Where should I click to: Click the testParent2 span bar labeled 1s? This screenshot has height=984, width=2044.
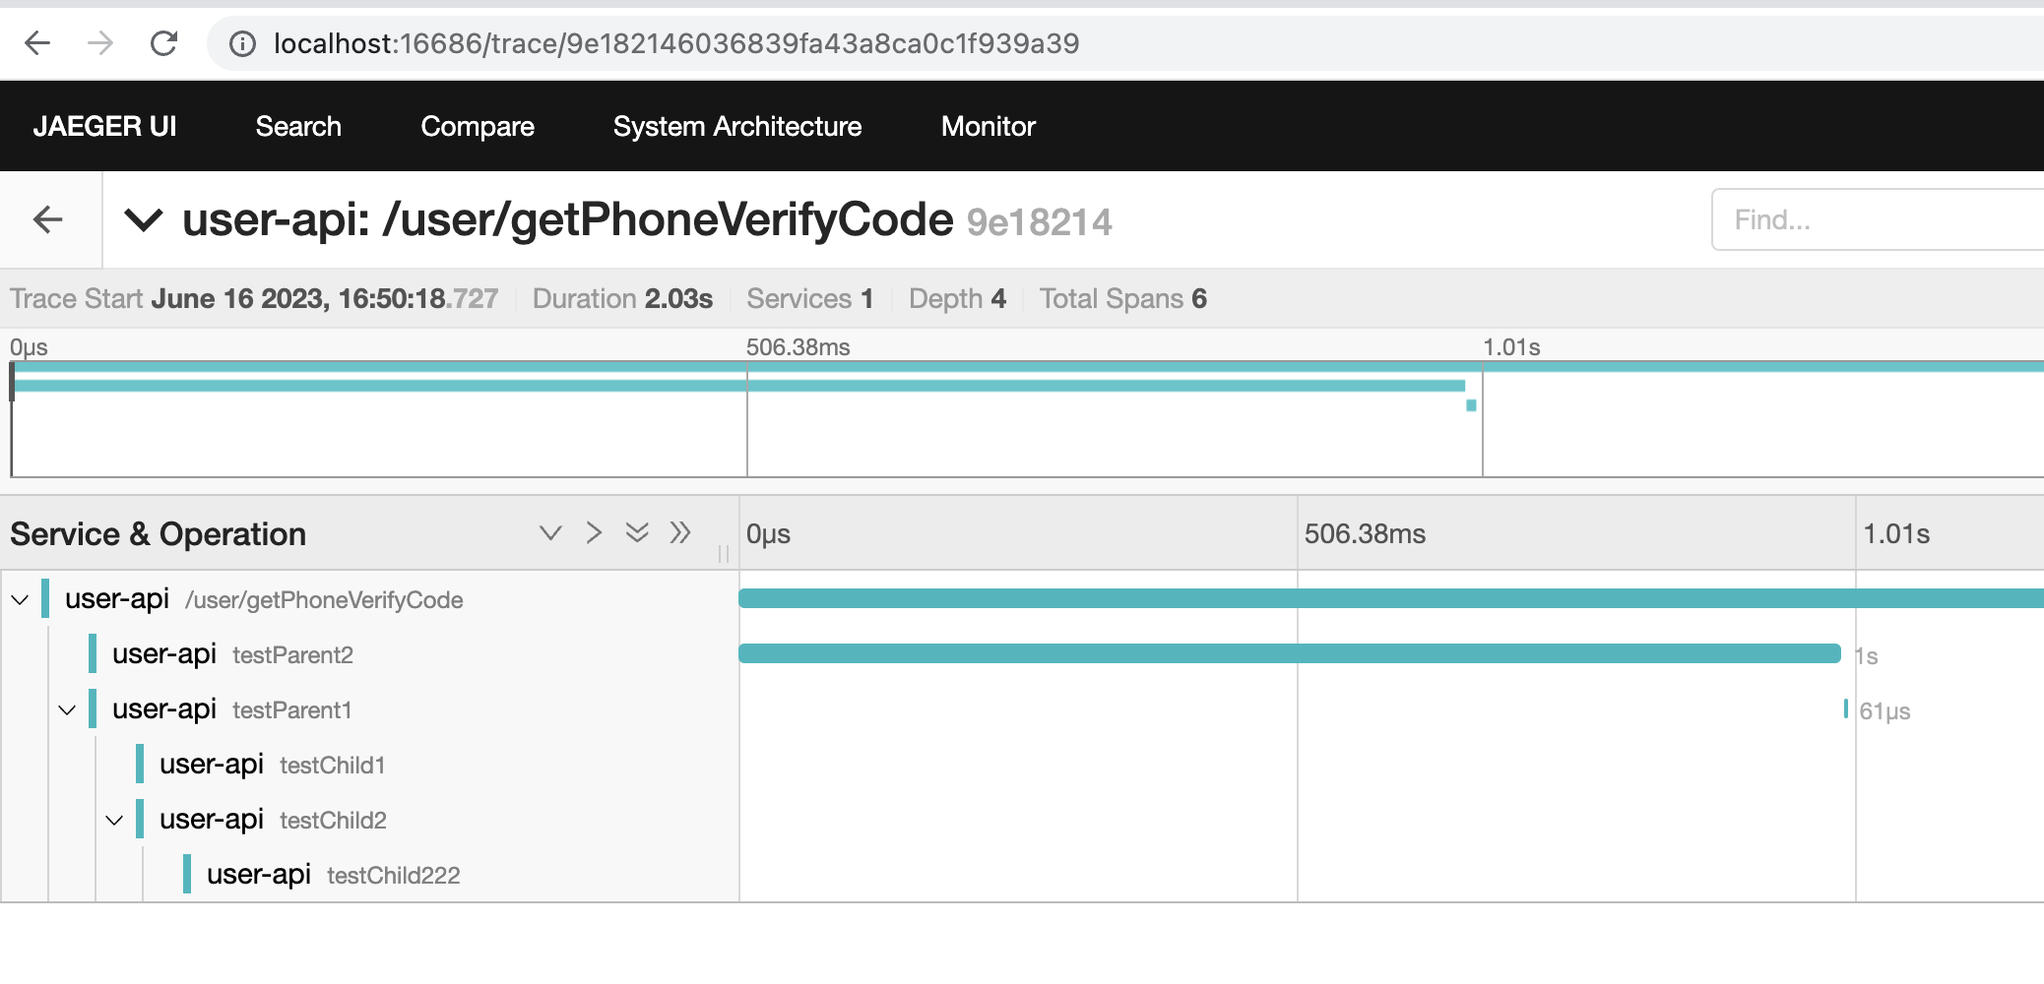click(x=1290, y=653)
